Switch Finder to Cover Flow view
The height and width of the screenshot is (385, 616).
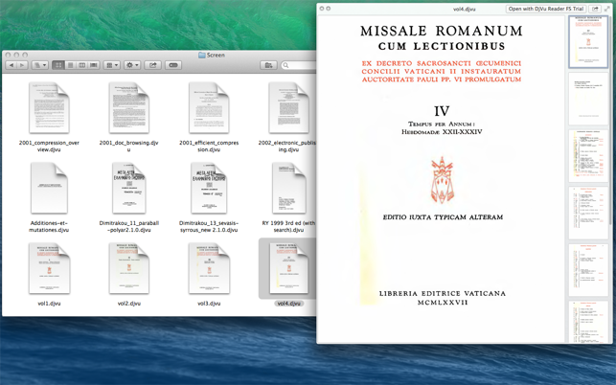point(93,65)
